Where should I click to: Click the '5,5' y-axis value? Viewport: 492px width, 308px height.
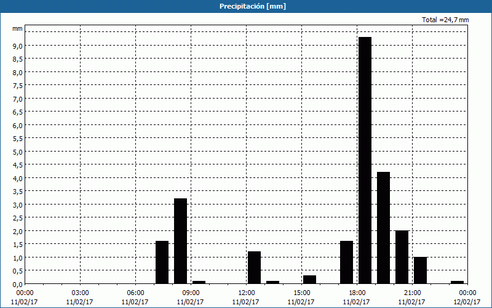pos(17,139)
